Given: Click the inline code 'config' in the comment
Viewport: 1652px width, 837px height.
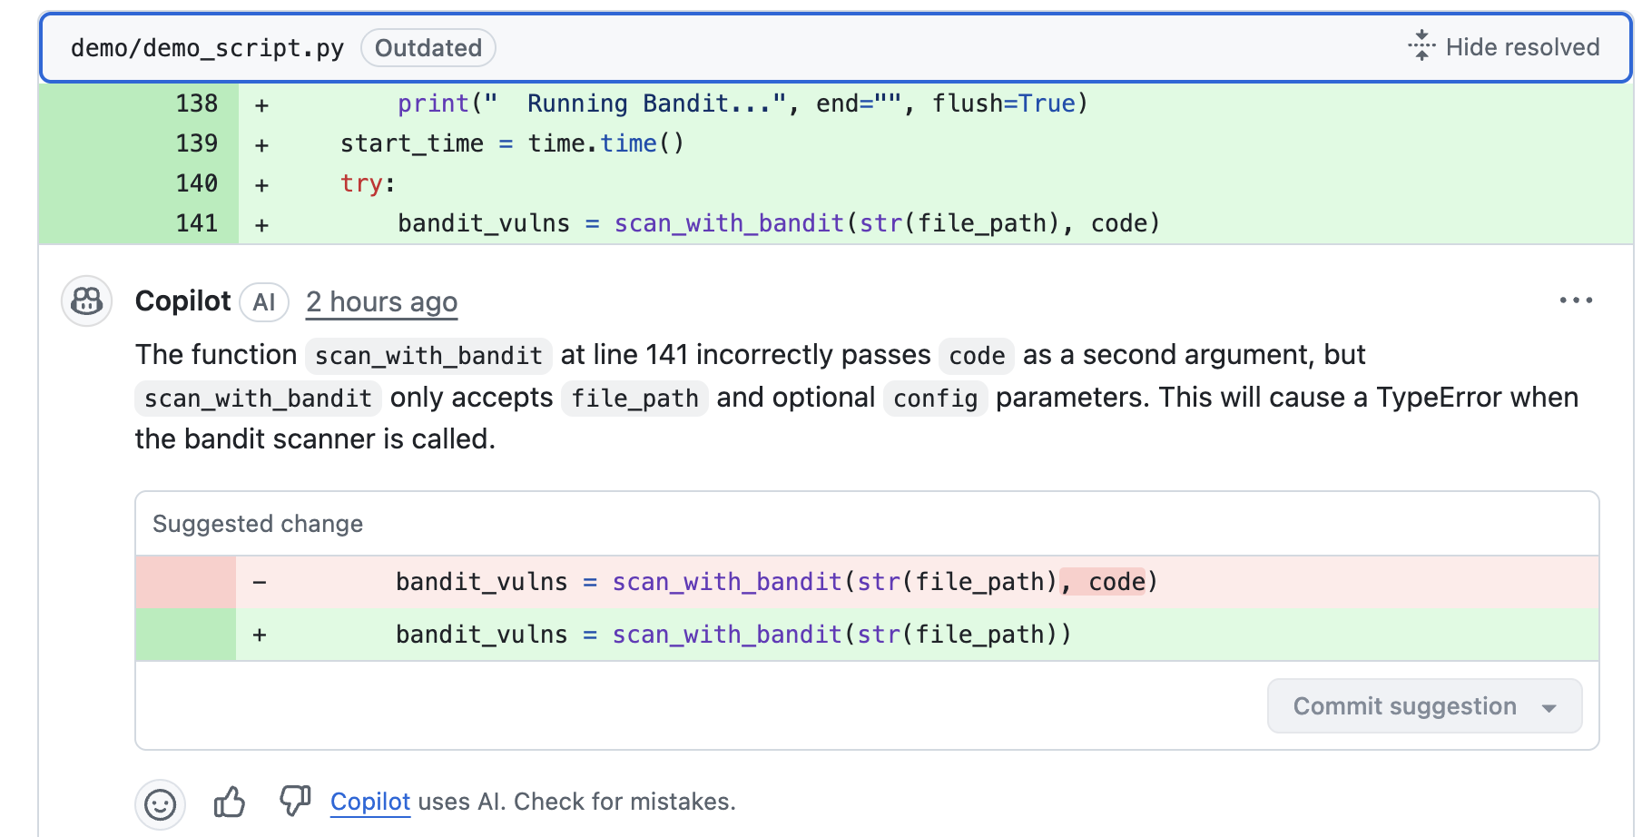Looking at the screenshot, I should click(x=936, y=399).
